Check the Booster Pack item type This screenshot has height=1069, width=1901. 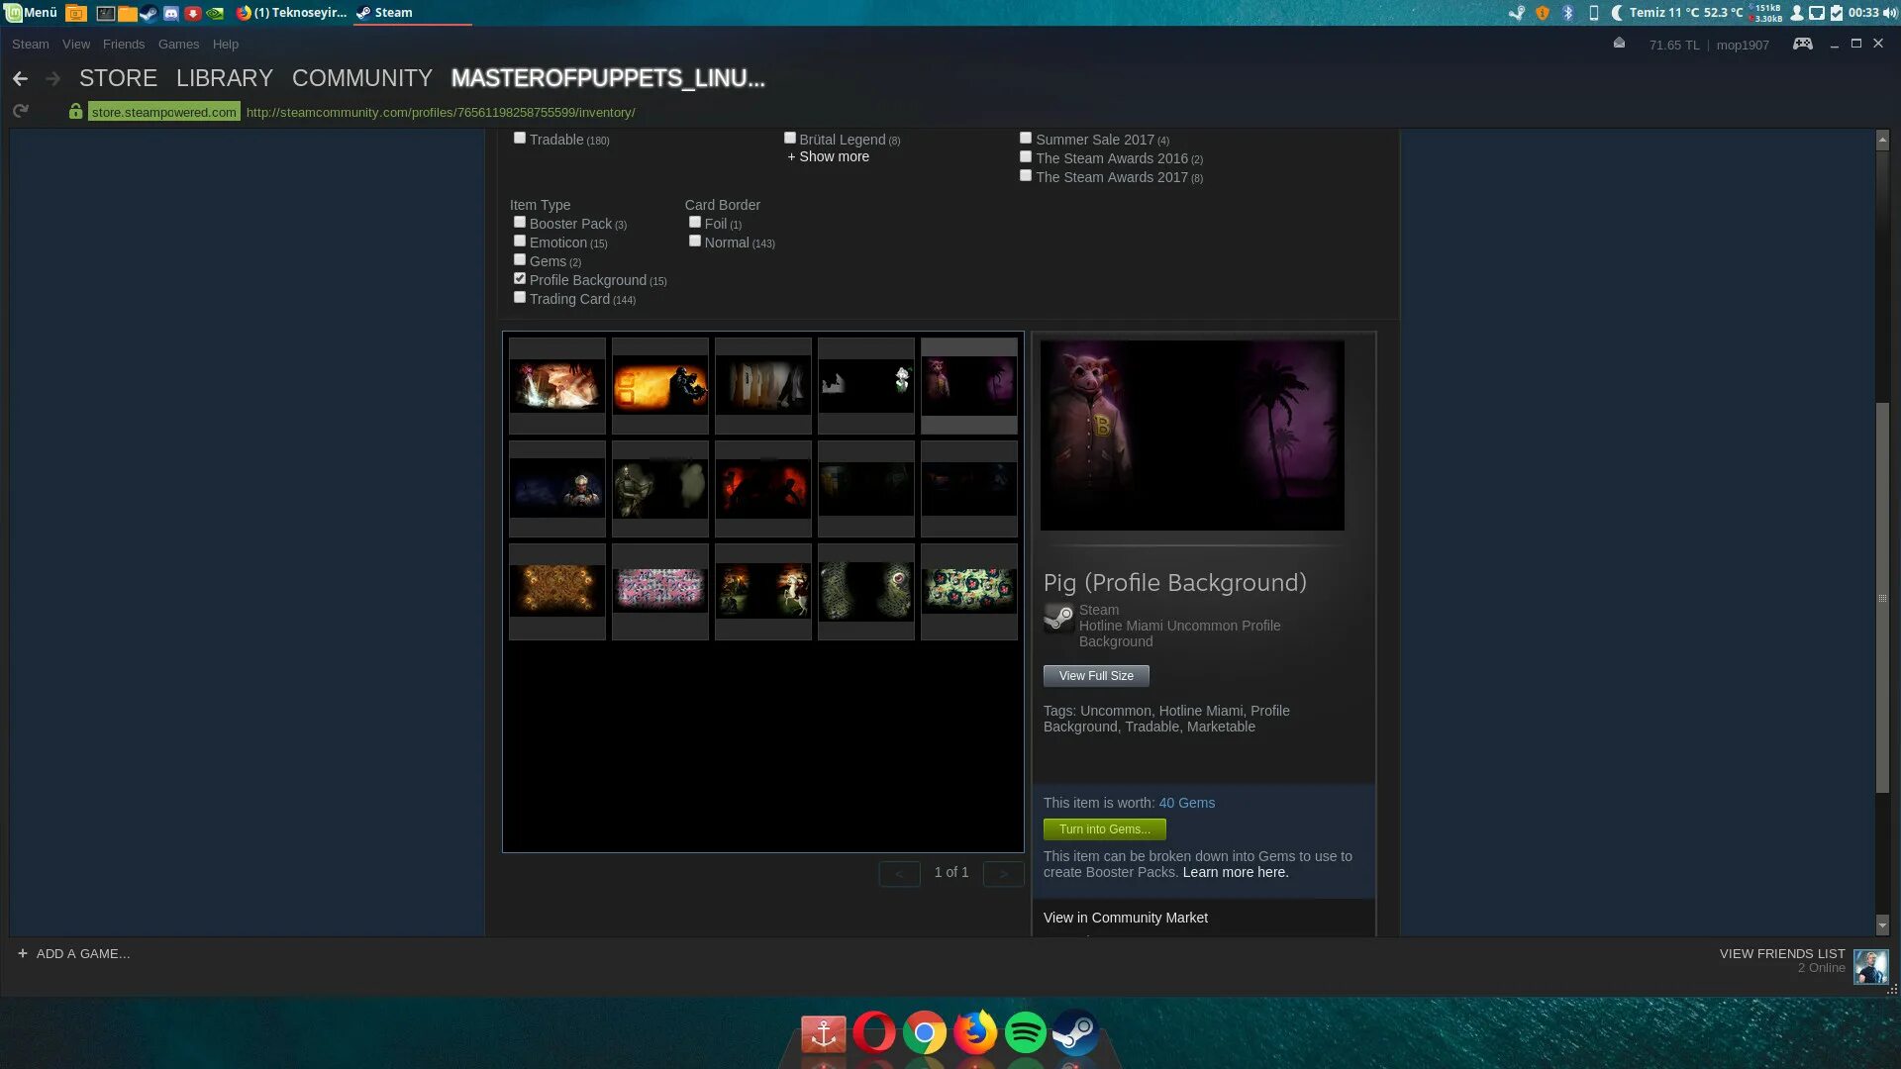pyautogui.click(x=519, y=222)
